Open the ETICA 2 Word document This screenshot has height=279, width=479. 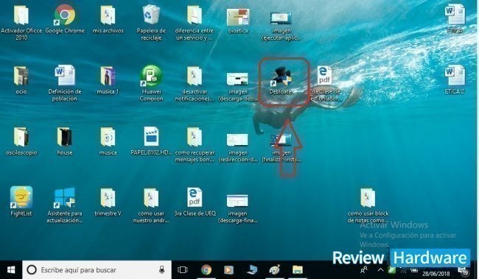[455, 80]
